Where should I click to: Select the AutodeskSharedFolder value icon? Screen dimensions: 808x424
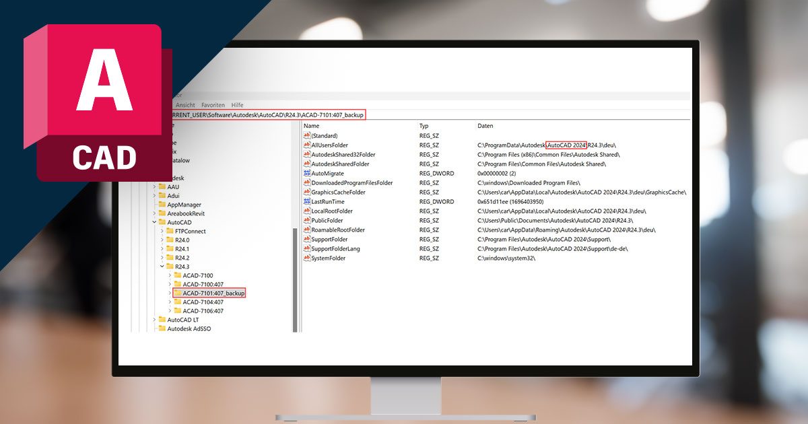pyautogui.click(x=307, y=164)
